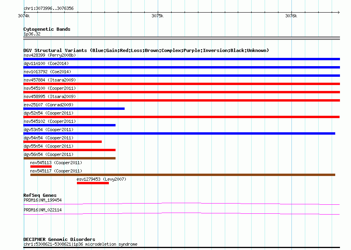Click the dgv56n54 (Cooper2011) label
351x250 pixels.
tap(49, 154)
